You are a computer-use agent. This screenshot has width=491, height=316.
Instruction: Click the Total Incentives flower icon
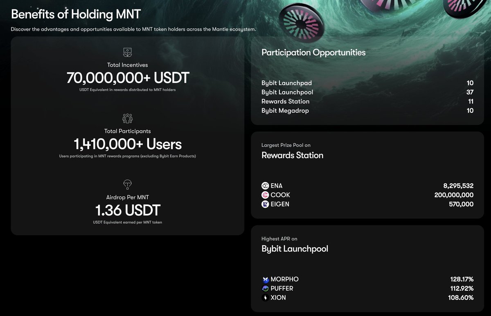[128, 52]
